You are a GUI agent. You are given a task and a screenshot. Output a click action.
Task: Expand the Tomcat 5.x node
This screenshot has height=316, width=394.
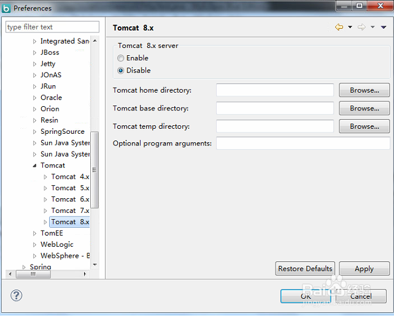[x=45, y=188]
